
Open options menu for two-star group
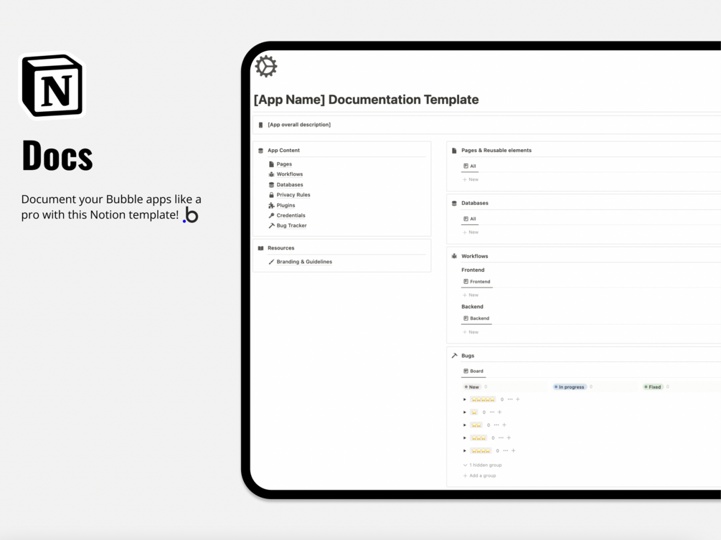(496, 425)
